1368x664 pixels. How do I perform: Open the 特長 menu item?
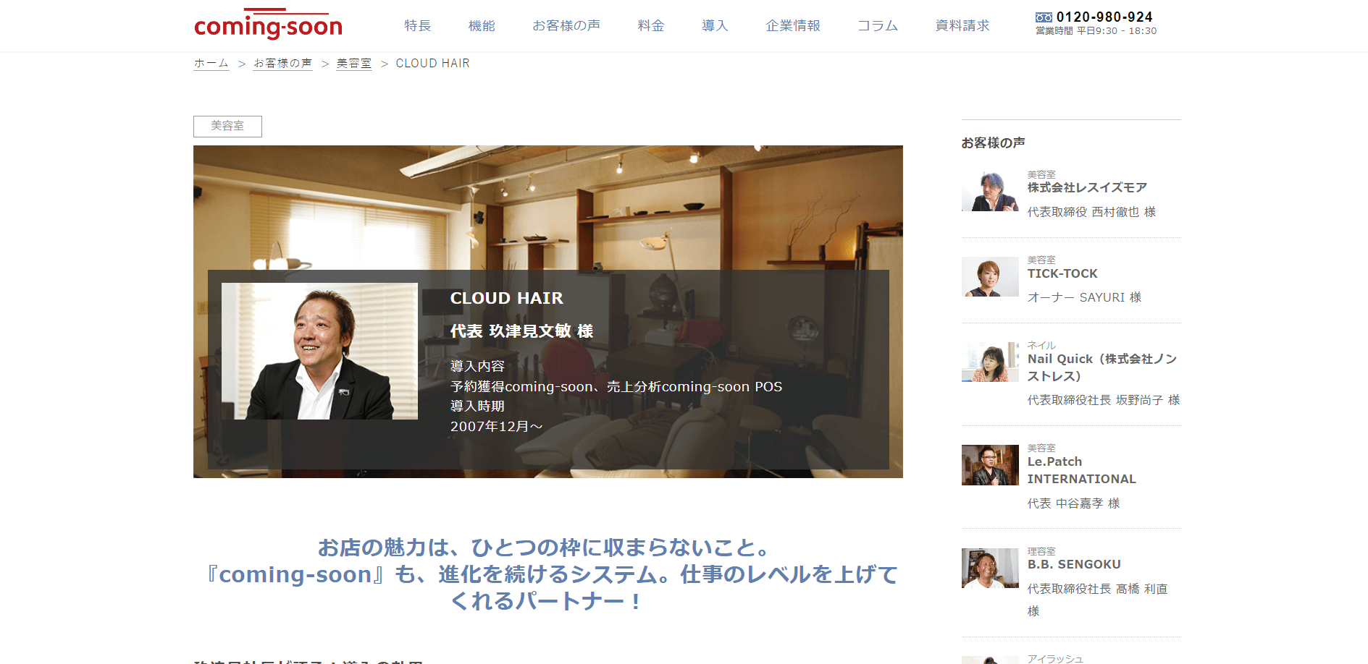[x=418, y=25]
